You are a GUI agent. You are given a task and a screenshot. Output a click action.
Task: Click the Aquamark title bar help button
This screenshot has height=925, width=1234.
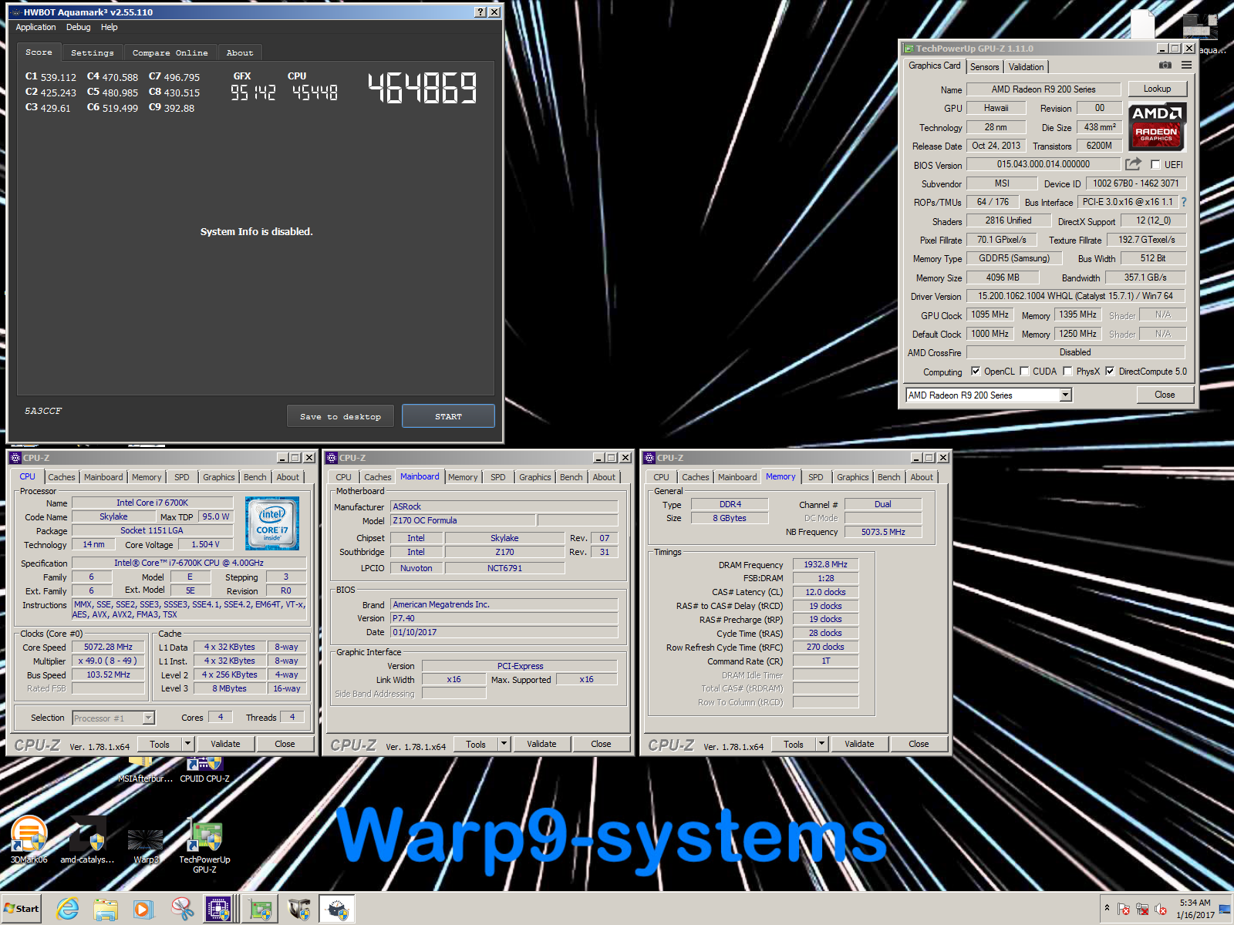pyautogui.click(x=481, y=12)
